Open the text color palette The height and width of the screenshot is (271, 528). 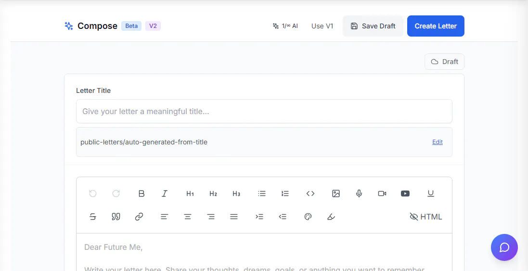[308, 217]
